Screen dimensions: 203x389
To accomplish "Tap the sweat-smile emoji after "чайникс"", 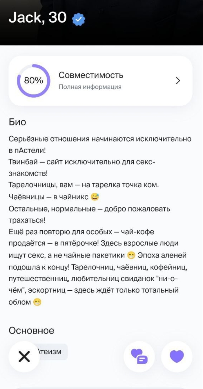I will 95,197.
